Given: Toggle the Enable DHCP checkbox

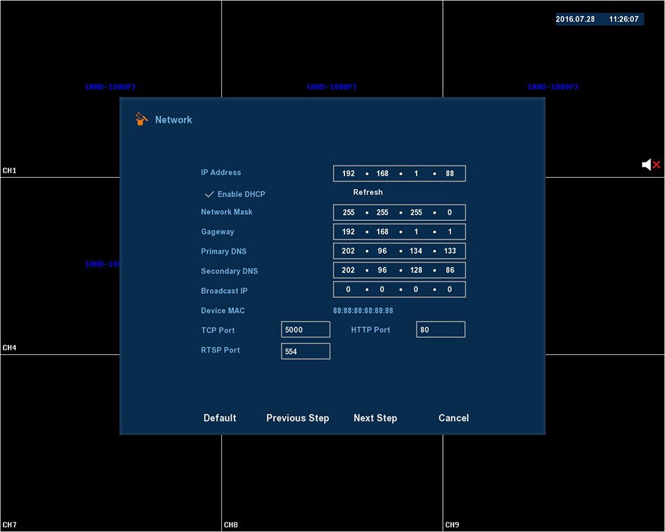Looking at the screenshot, I should (209, 194).
